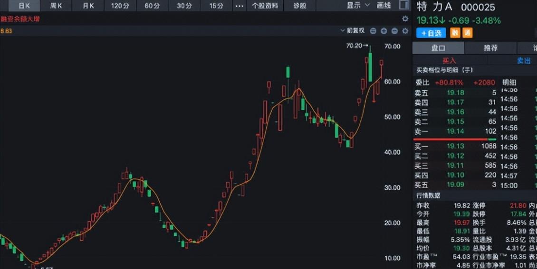This screenshot has height=269, width=537.
Task: Activate the 画线 drawing tool
Action: pyautogui.click(x=384, y=5)
